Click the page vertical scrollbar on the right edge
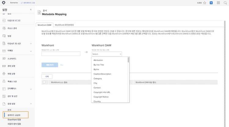 [x=225, y=74]
